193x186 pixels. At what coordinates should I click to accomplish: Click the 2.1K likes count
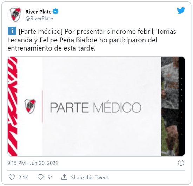(23, 178)
